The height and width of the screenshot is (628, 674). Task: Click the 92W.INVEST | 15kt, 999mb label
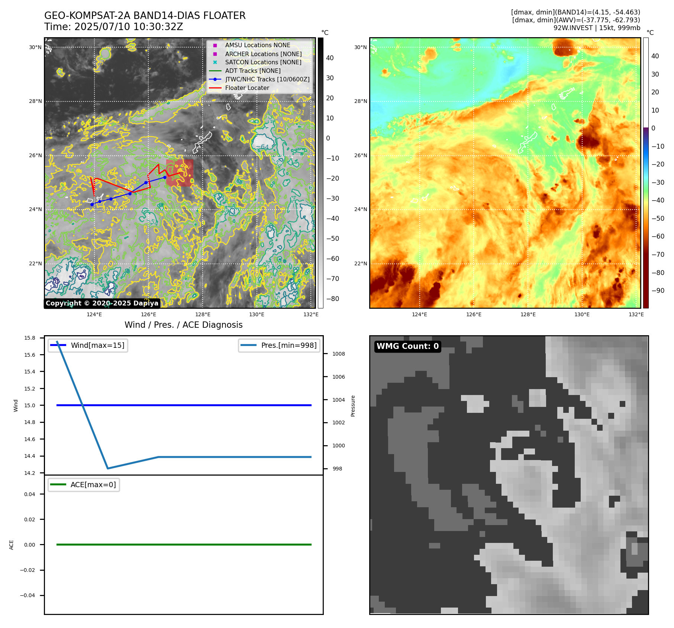point(597,28)
